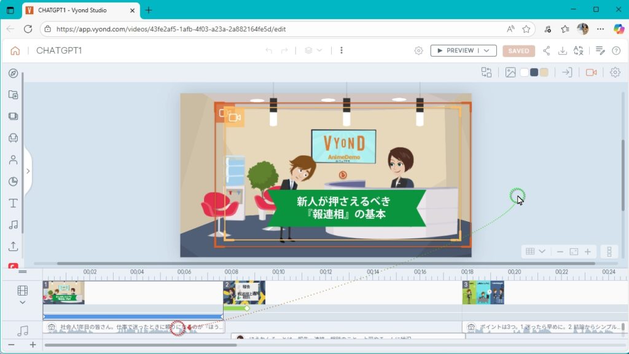Select scene 3 thumbnail in timeline

(x=483, y=293)
